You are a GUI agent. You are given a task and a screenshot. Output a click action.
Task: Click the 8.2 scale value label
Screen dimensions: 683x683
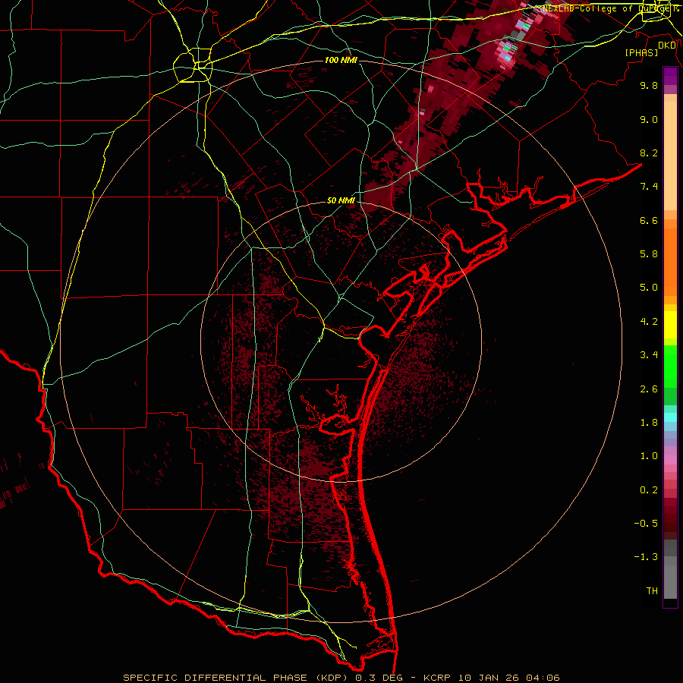click(649, 153)
